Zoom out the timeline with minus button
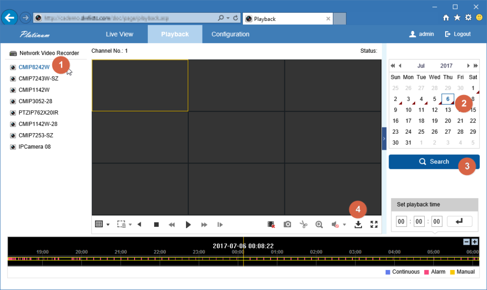487x290 pixels. tap(466, 242)
